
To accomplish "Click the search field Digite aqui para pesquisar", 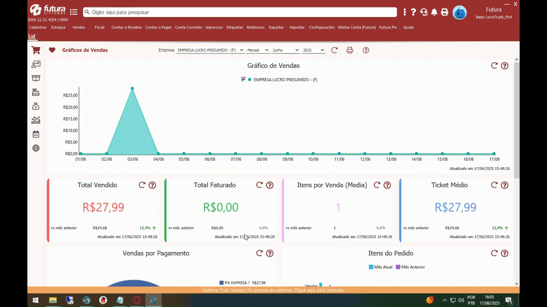I will (240, 12).
